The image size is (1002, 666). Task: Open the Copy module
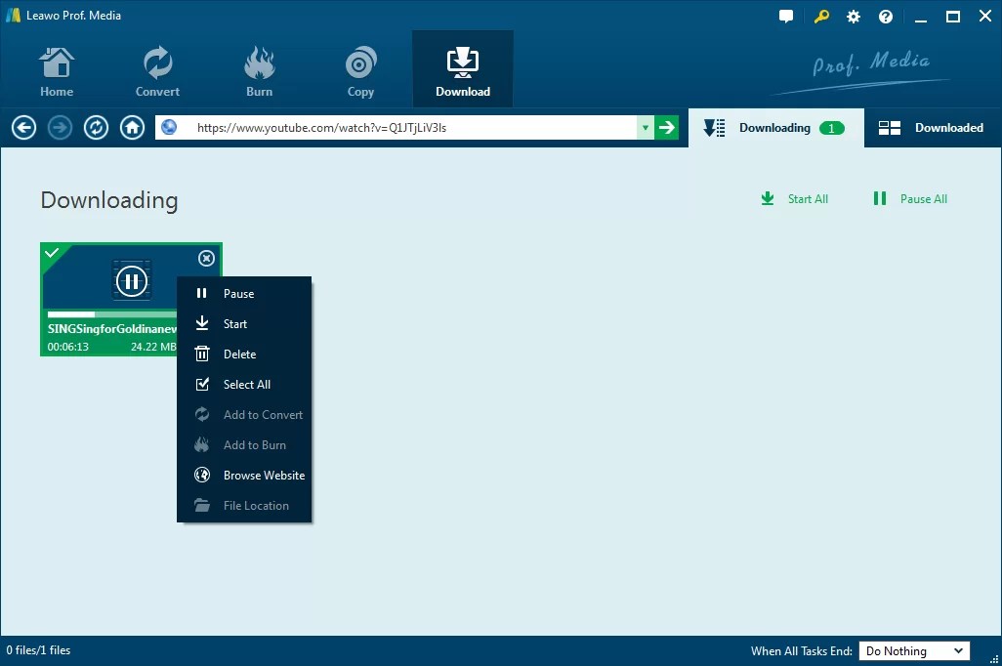click(360, 71)
